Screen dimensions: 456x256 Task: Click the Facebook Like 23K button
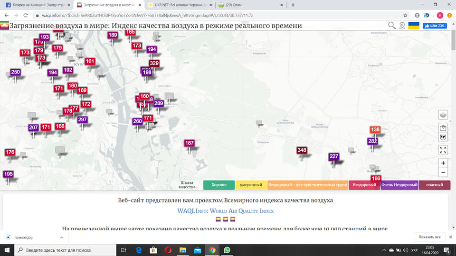pos(435,26)
